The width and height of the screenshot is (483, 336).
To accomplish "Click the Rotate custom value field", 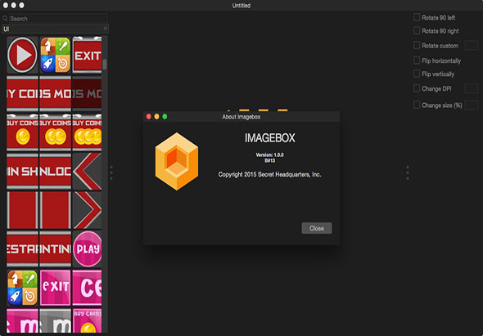I will pyautogui.click(x=471, y=45).
